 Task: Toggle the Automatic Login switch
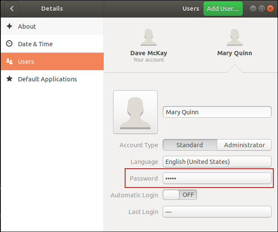[x=179, y=195]
